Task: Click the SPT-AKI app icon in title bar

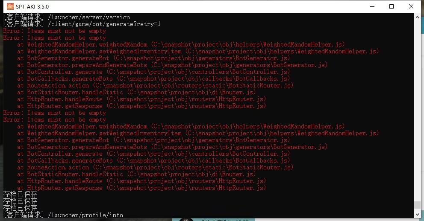Action: click(x=10, y=6)
